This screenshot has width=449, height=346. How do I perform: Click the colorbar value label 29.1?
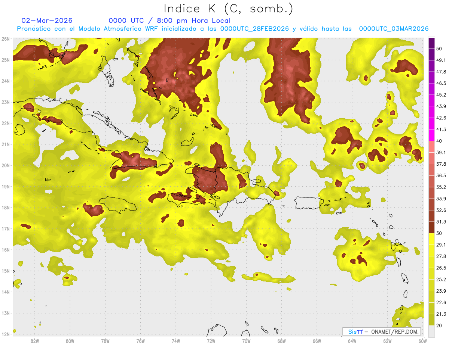[441, 245]
